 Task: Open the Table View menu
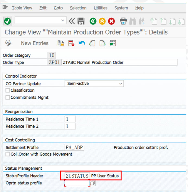point(22,8)
